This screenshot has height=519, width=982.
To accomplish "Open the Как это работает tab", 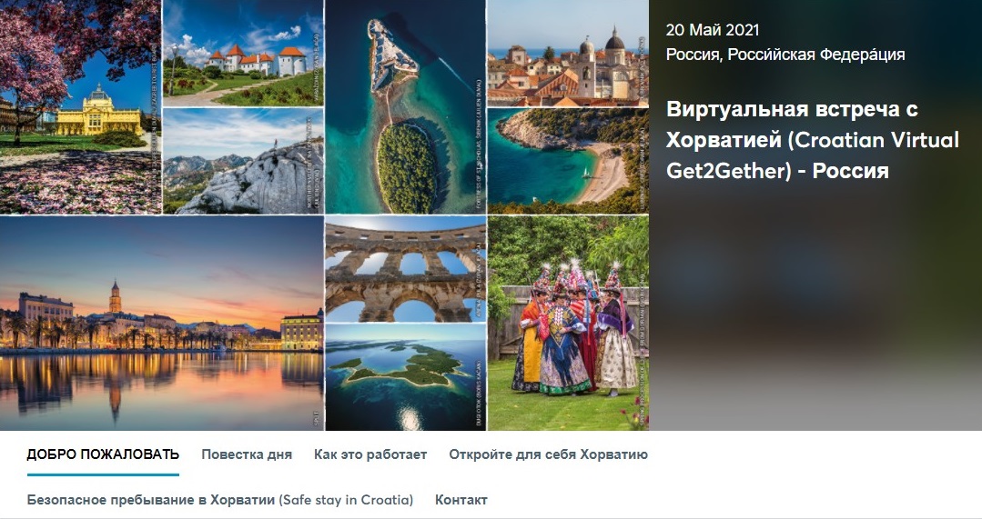I will click(370, 454).
